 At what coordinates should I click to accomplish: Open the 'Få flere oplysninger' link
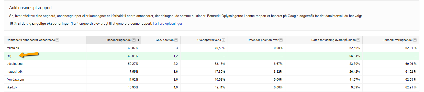[x=168, y=23]
